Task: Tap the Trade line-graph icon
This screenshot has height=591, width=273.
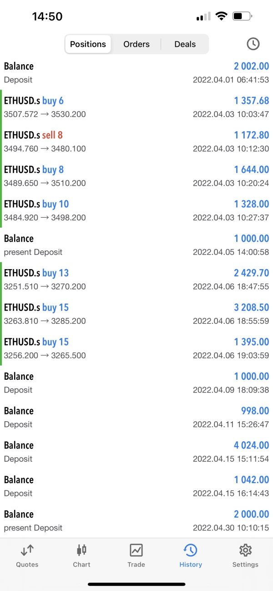Action: coord(136,550)
